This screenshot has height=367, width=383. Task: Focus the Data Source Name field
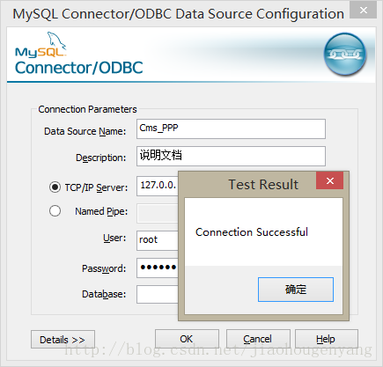(231, 128)
